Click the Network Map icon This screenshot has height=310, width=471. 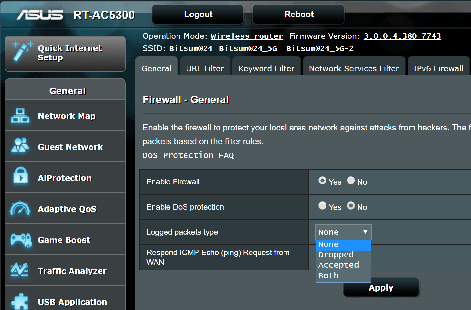pos(20,116)
